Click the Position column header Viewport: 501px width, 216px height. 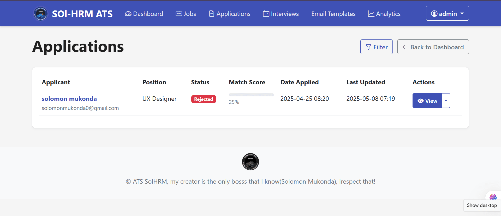point(154,82)
